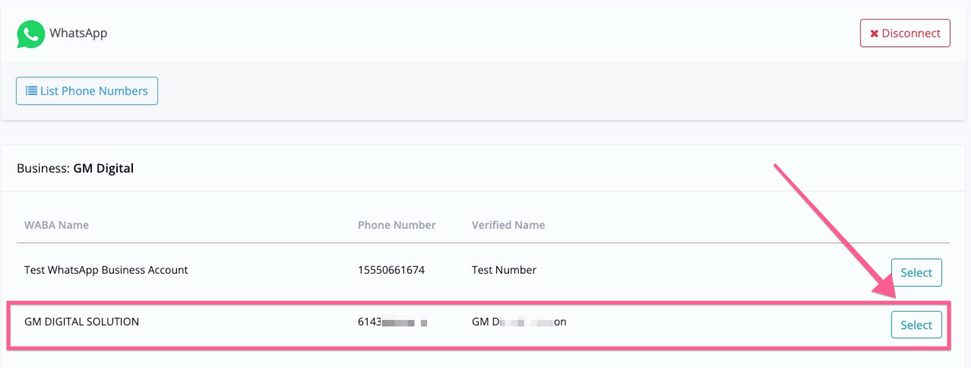Click the Business: GM Digital heading
The width and height of the screenshot is (971, 368).
pyautogui.click(x=75, y=168)
